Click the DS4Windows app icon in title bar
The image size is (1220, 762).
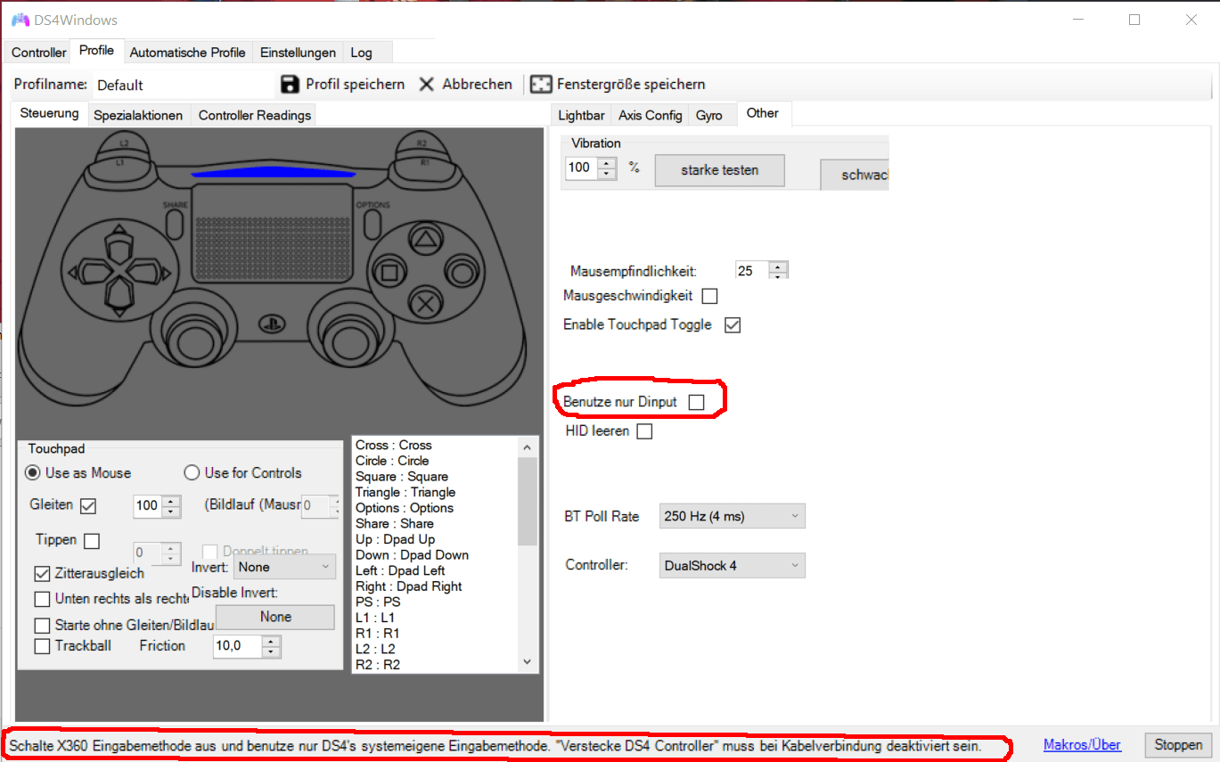coord(20,20)
